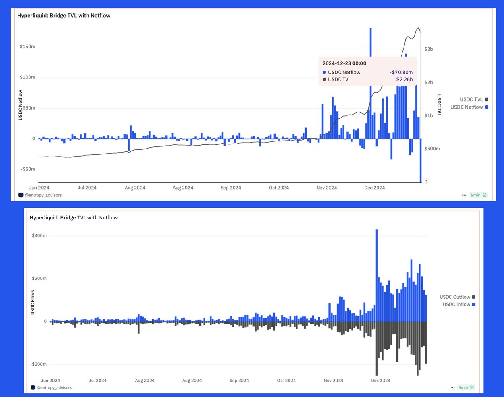Click the Jul 2024 label on the top chart

[x=87, y=188]
